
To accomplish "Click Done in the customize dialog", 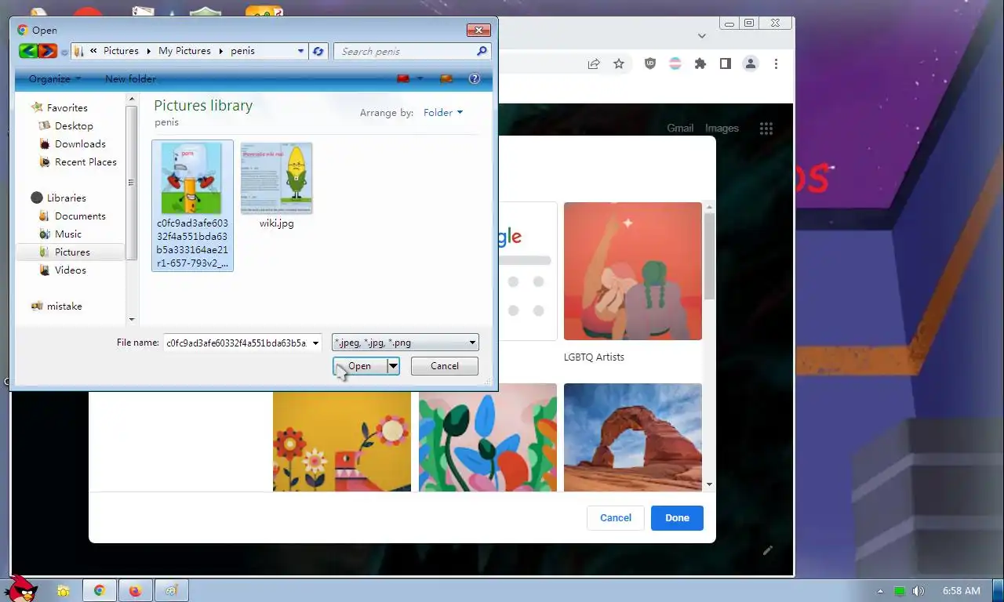I will point(677,518).
